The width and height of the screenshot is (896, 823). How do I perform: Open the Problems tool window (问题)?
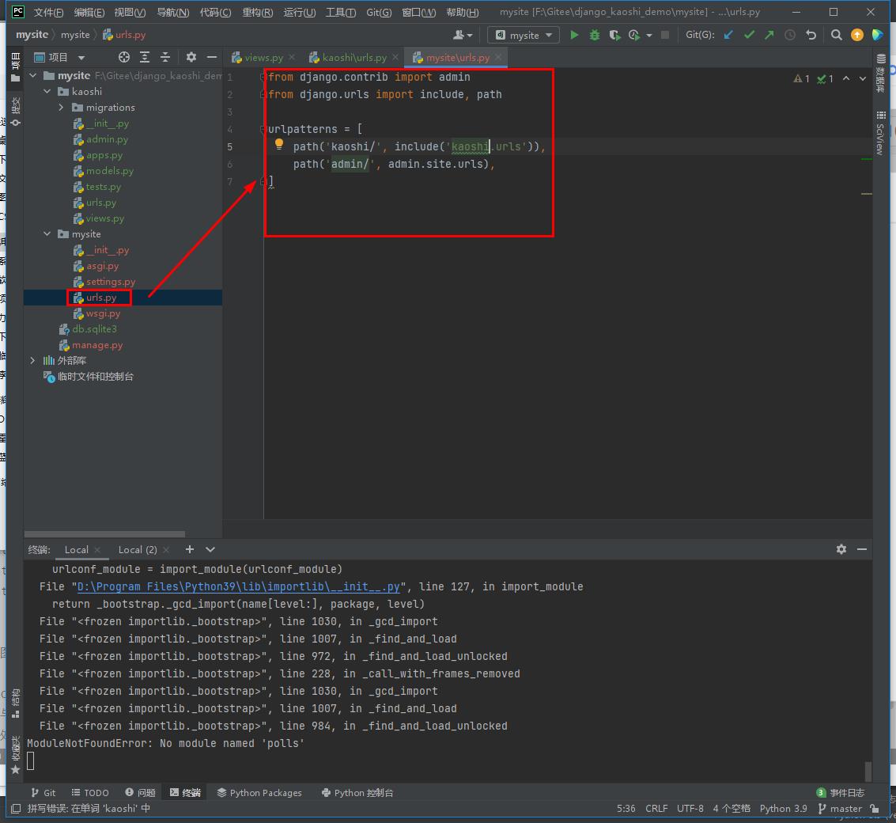(x=141, y=793)
